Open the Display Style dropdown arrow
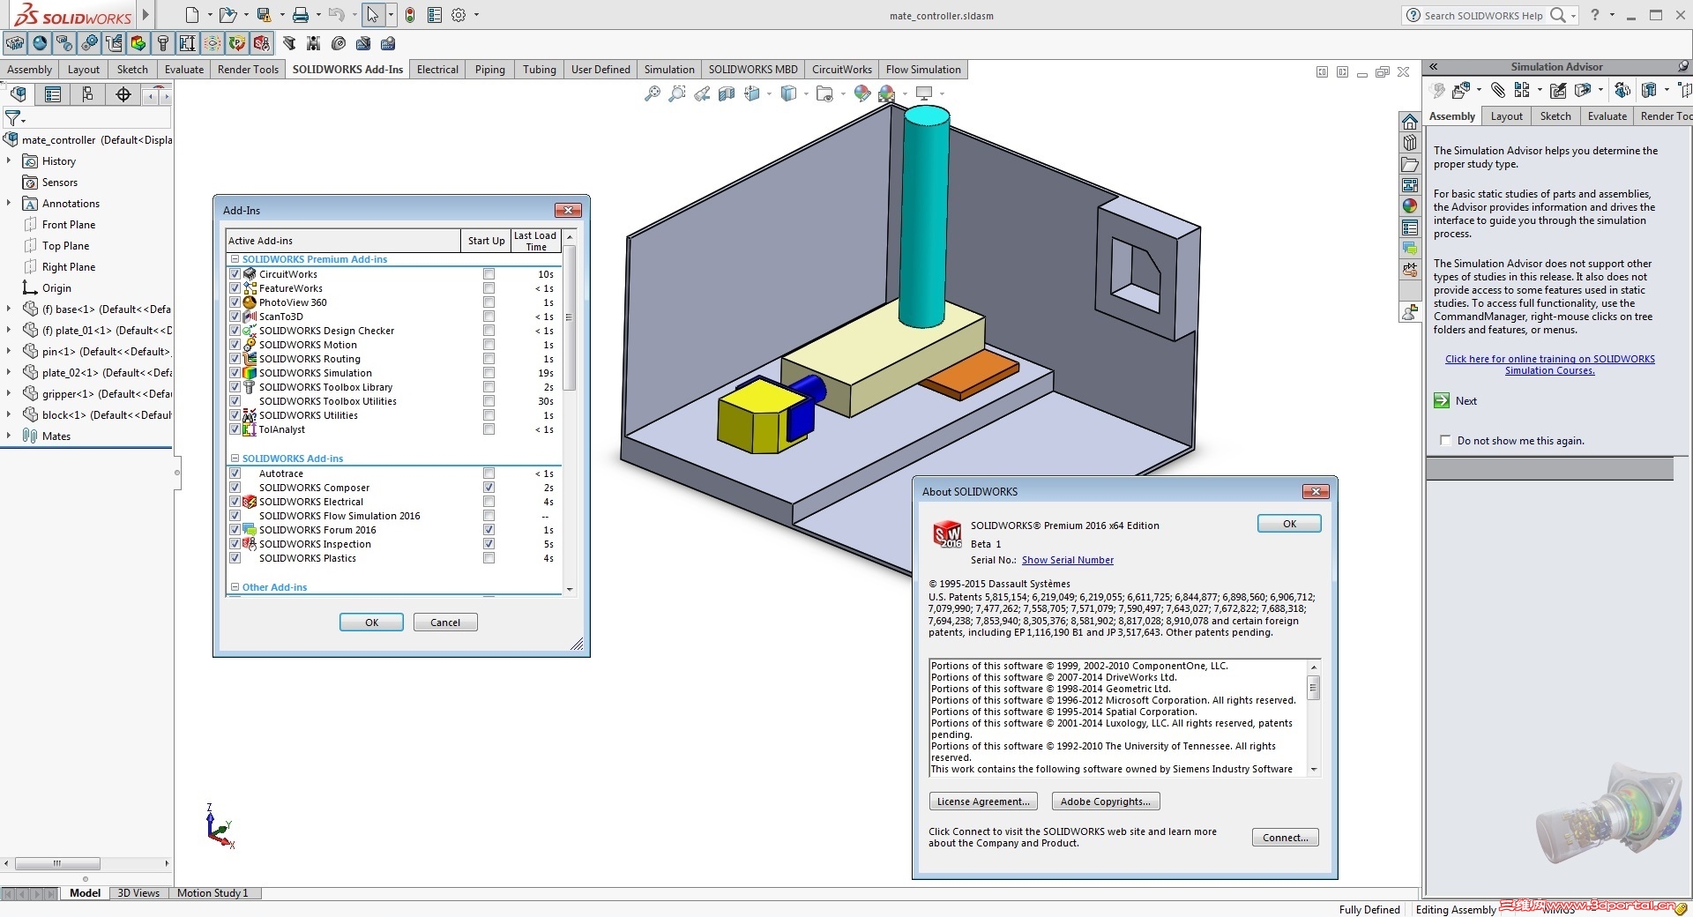 coord(806,93)
